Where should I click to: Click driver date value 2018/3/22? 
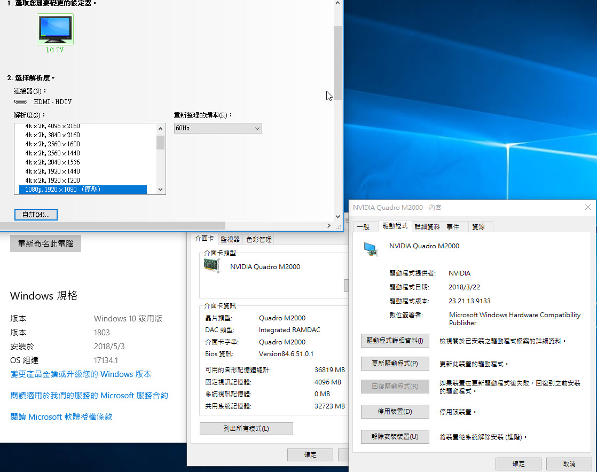(x=464, y=287)
